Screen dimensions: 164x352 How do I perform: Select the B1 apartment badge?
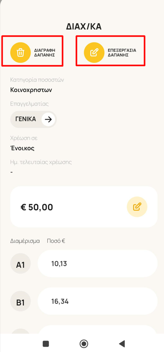20,303
